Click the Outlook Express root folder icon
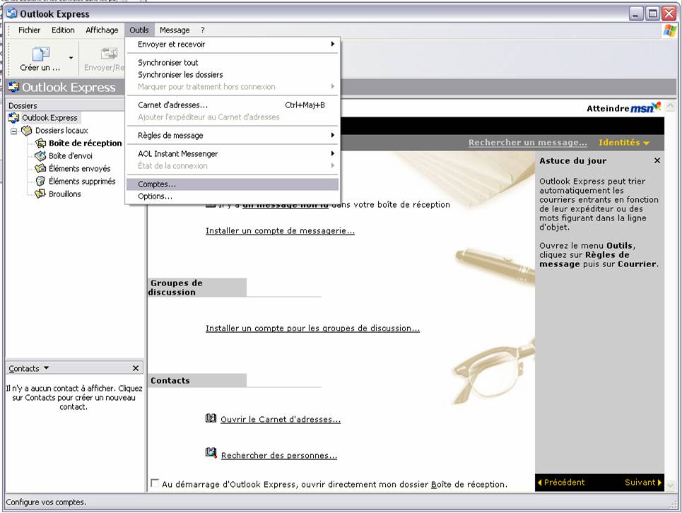The width and height of the screenshot is (682, 513). pos(14,118)
